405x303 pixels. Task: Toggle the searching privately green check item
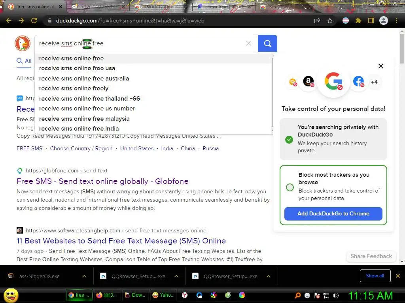289,139
